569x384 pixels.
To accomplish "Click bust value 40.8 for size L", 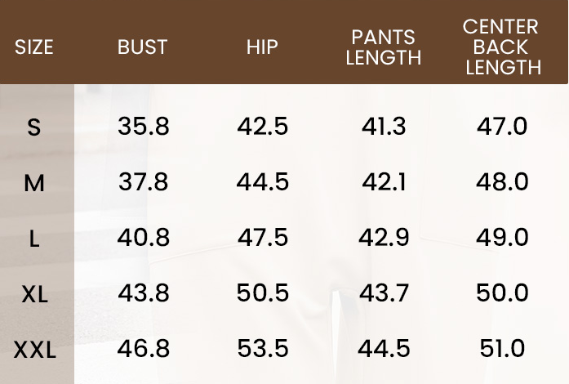I will coord(144,237).
